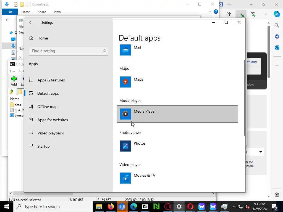Change default Maps app

coord(177,82)
